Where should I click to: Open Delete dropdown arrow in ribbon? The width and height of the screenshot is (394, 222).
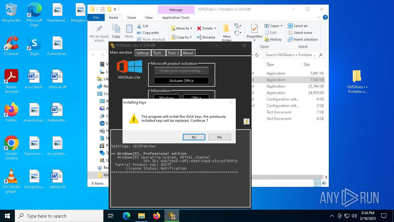pos(215,28)
